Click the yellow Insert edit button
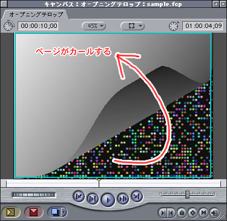 11,212
